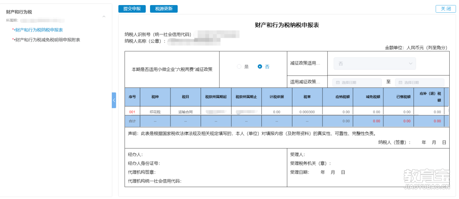The height and width of the screenshot is (199, 459).
Task: Click the 序号 column header
Action: (x=132, y=97)
